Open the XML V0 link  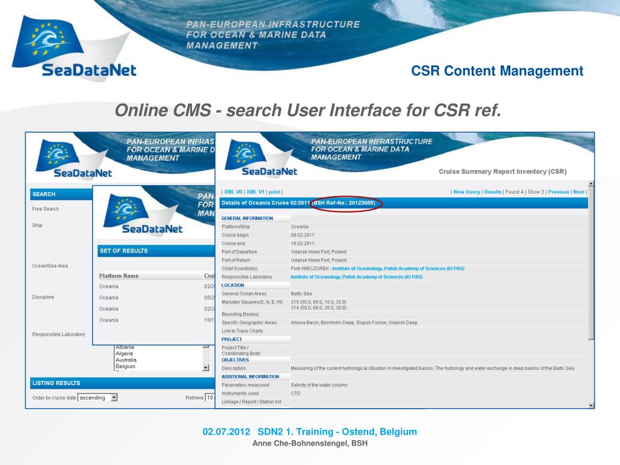(x=233, y=192)
